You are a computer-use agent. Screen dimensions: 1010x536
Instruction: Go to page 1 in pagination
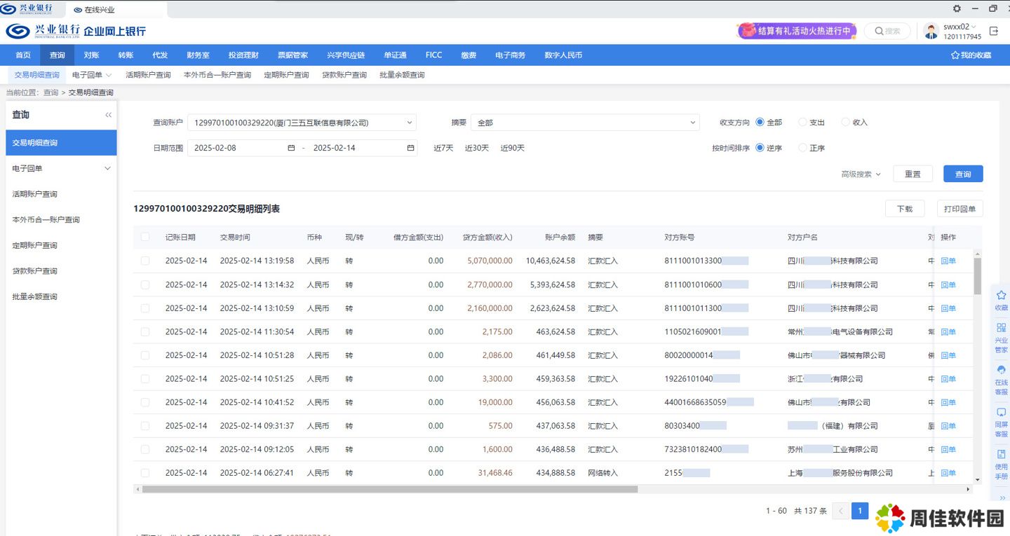point(860,511)
